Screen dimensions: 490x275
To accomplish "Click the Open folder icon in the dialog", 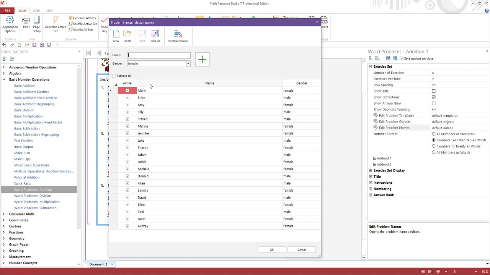I will click(x=127, y=34).
